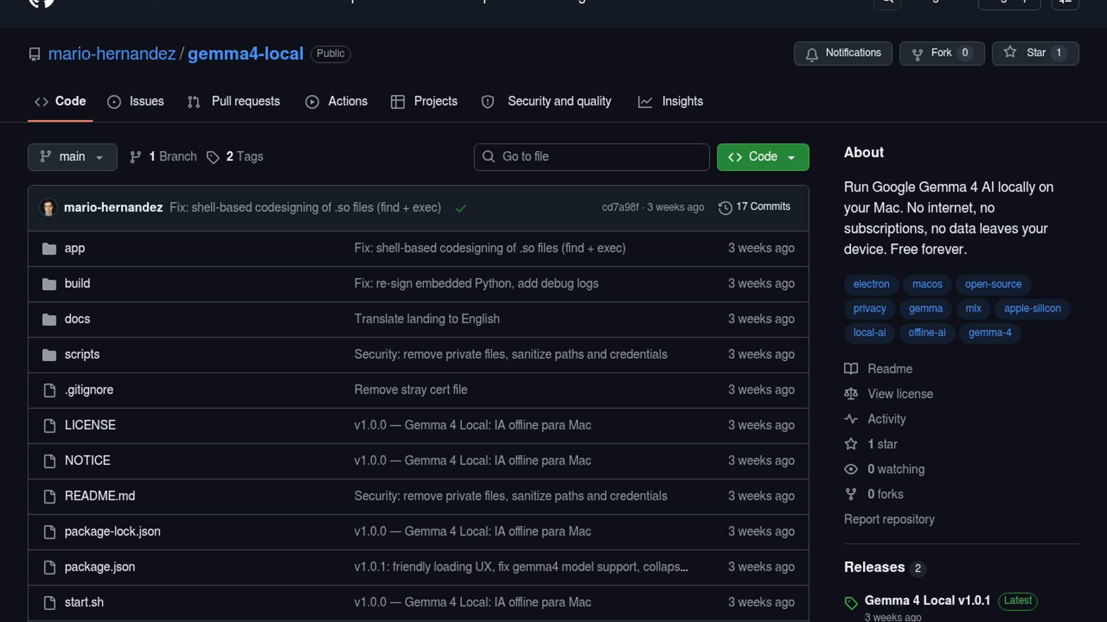Expand the main branch dropdown
This screenshot has width=1107, height=622.
[x=72, y=157]
